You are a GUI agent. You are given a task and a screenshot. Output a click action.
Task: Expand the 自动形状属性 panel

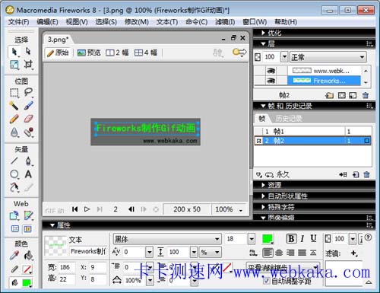point(263,196)
